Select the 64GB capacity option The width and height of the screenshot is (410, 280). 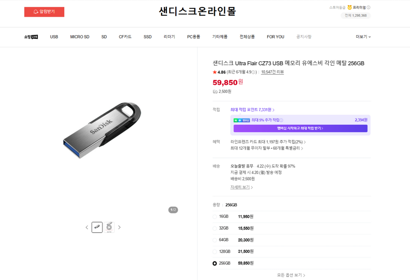coord(214,240)
